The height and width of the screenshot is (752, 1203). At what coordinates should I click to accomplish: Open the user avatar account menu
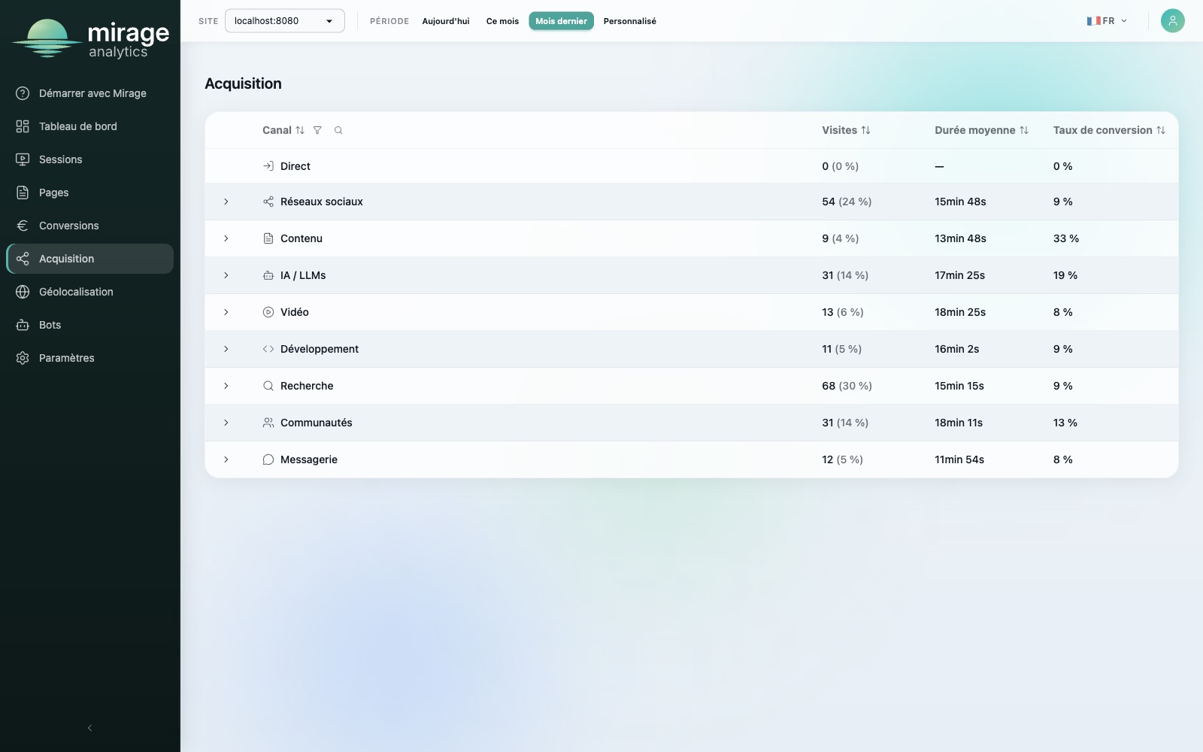[1172, 20]
